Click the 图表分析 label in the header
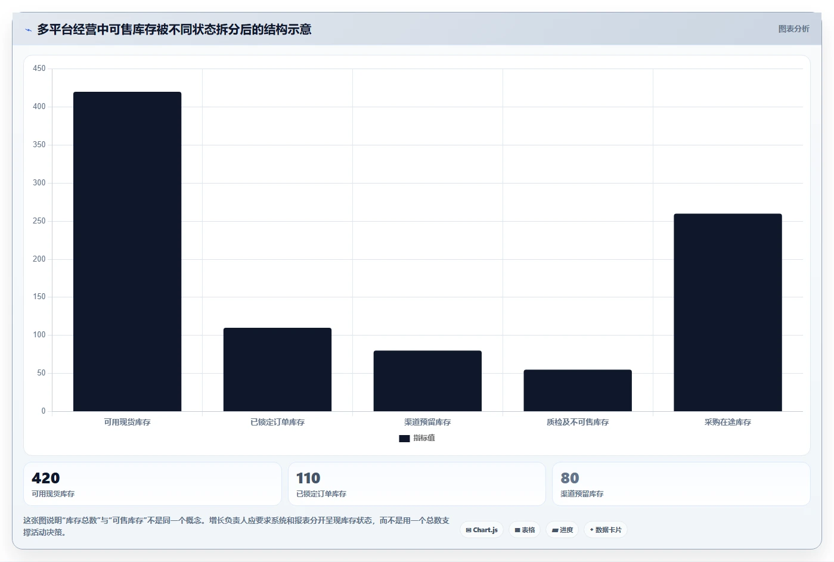 [793, 29]
